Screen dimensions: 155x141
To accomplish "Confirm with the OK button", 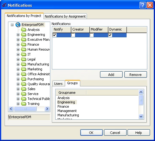I will 91,133.
